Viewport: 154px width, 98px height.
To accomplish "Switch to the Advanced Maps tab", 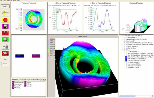I will 24,80.
